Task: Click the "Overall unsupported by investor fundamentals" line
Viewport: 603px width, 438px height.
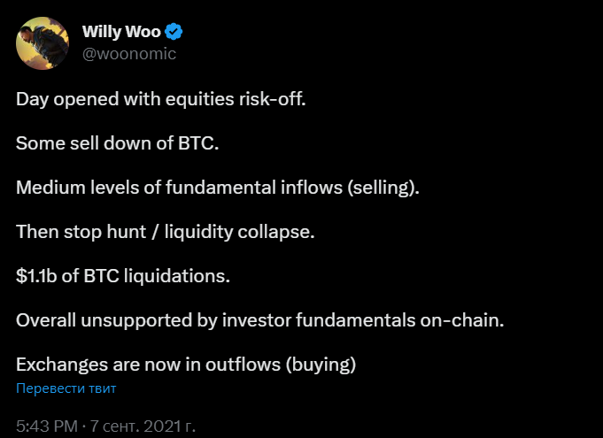Action: 259,319
